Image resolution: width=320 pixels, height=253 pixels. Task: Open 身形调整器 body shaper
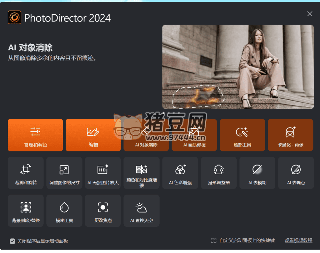click(x=219, y=173)
